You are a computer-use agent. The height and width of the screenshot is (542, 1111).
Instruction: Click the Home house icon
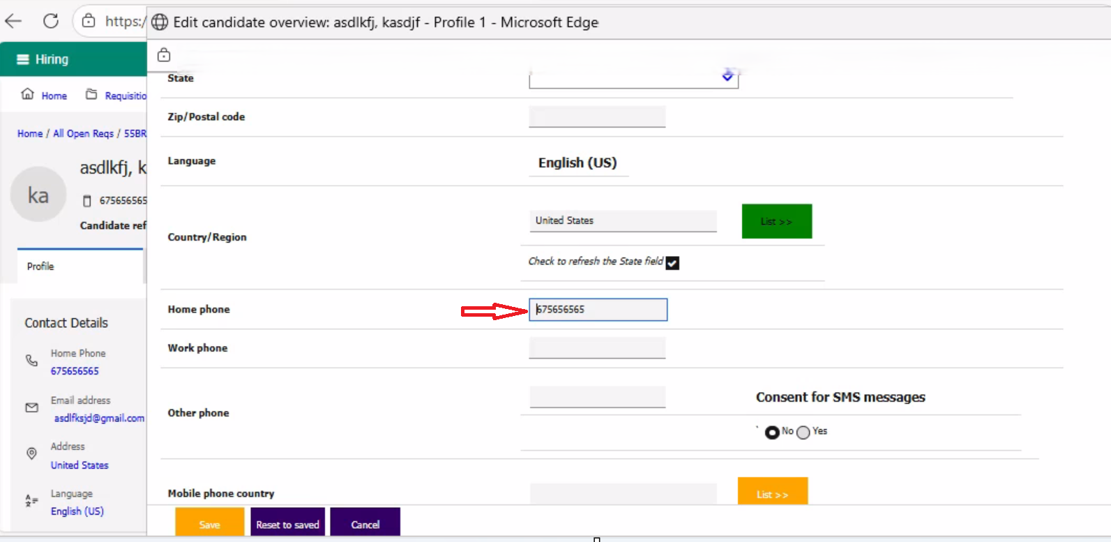click(x=27, y=94)
